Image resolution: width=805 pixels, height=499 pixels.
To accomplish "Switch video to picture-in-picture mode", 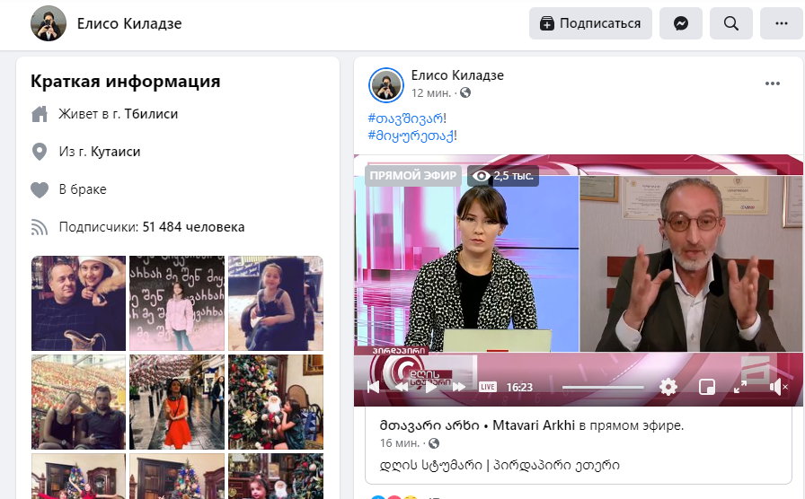I will [x=707, y=387].
